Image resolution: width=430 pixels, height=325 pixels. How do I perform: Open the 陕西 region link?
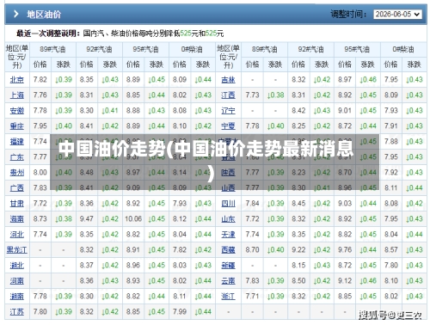(x=228, y=173)
